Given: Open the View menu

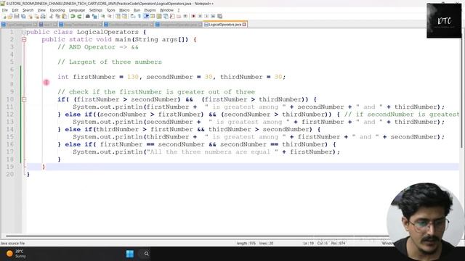Looking at the screenshot, I should [x=41, y=10].
